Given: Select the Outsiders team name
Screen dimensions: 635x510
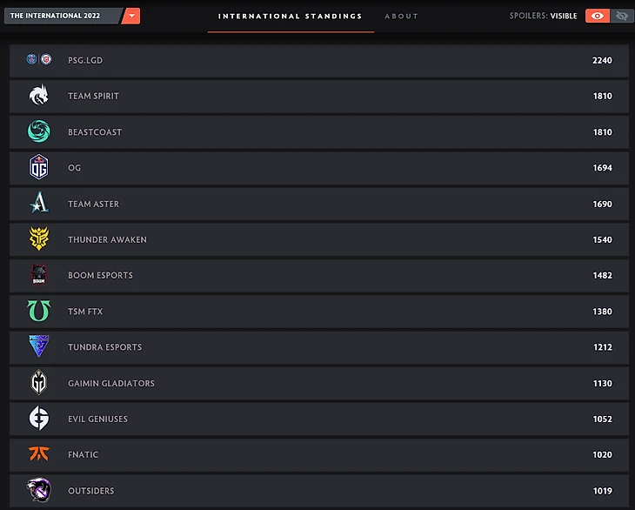Looking at the screenshot, I should point(91,491).
